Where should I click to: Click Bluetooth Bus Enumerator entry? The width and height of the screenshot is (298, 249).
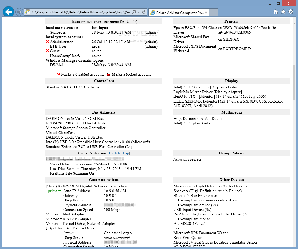coord(195,196)
